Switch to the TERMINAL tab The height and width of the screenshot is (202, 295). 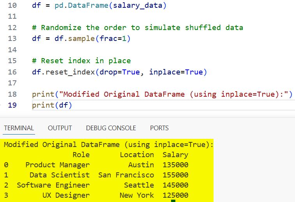click(x=19, y=128)
